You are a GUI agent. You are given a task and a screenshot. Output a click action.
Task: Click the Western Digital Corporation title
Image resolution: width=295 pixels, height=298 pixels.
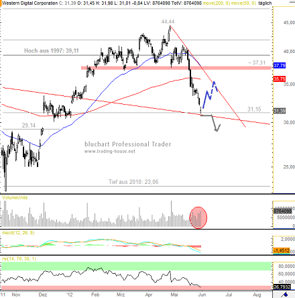tap(30, 3)
